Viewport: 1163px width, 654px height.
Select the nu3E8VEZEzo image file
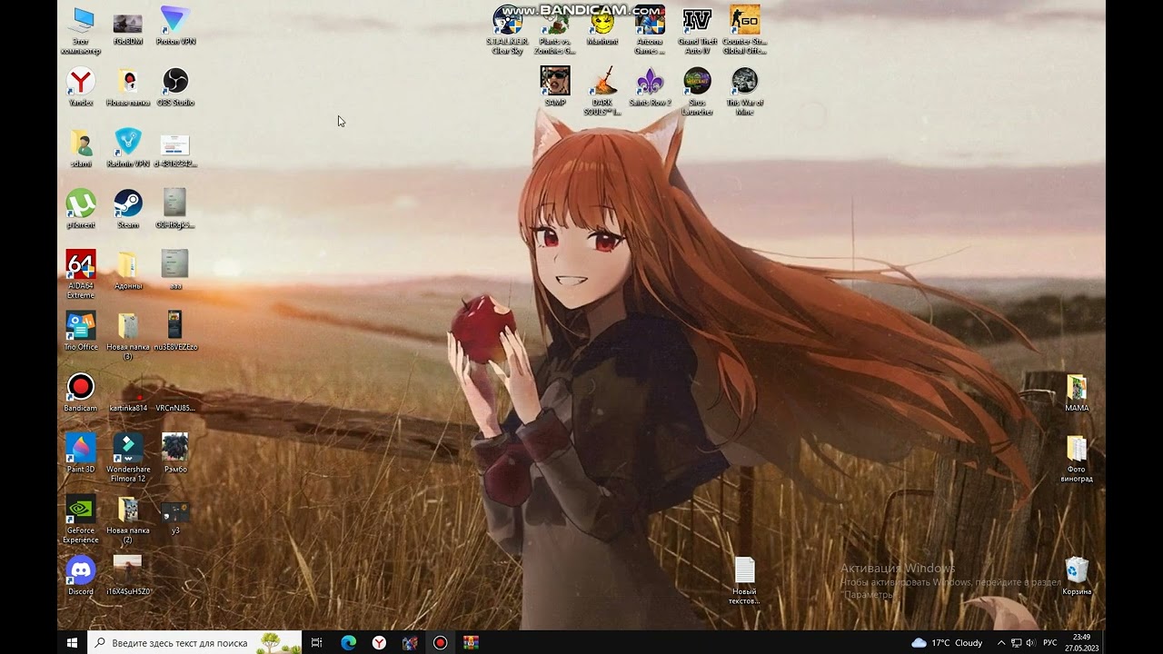(175, 332)
